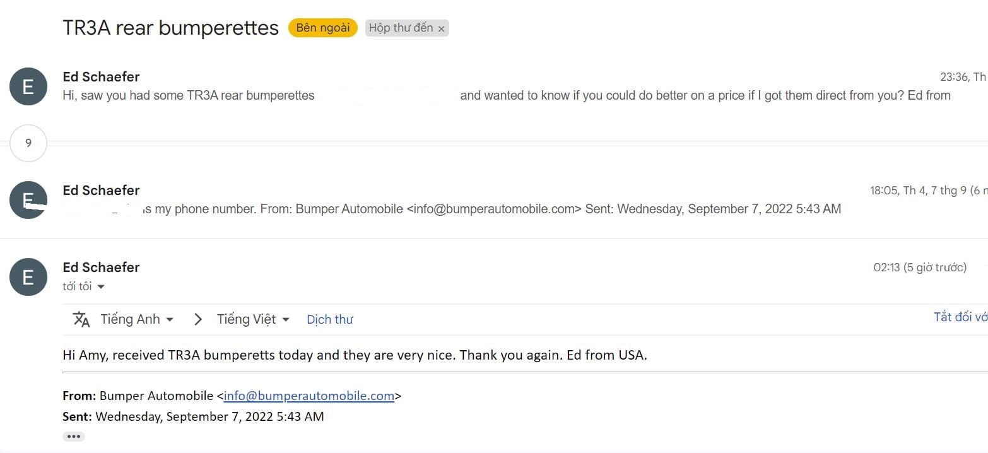The image size is (988, 453).
Task: Show trimmed content with the ellipsis button
Action: 73,437
